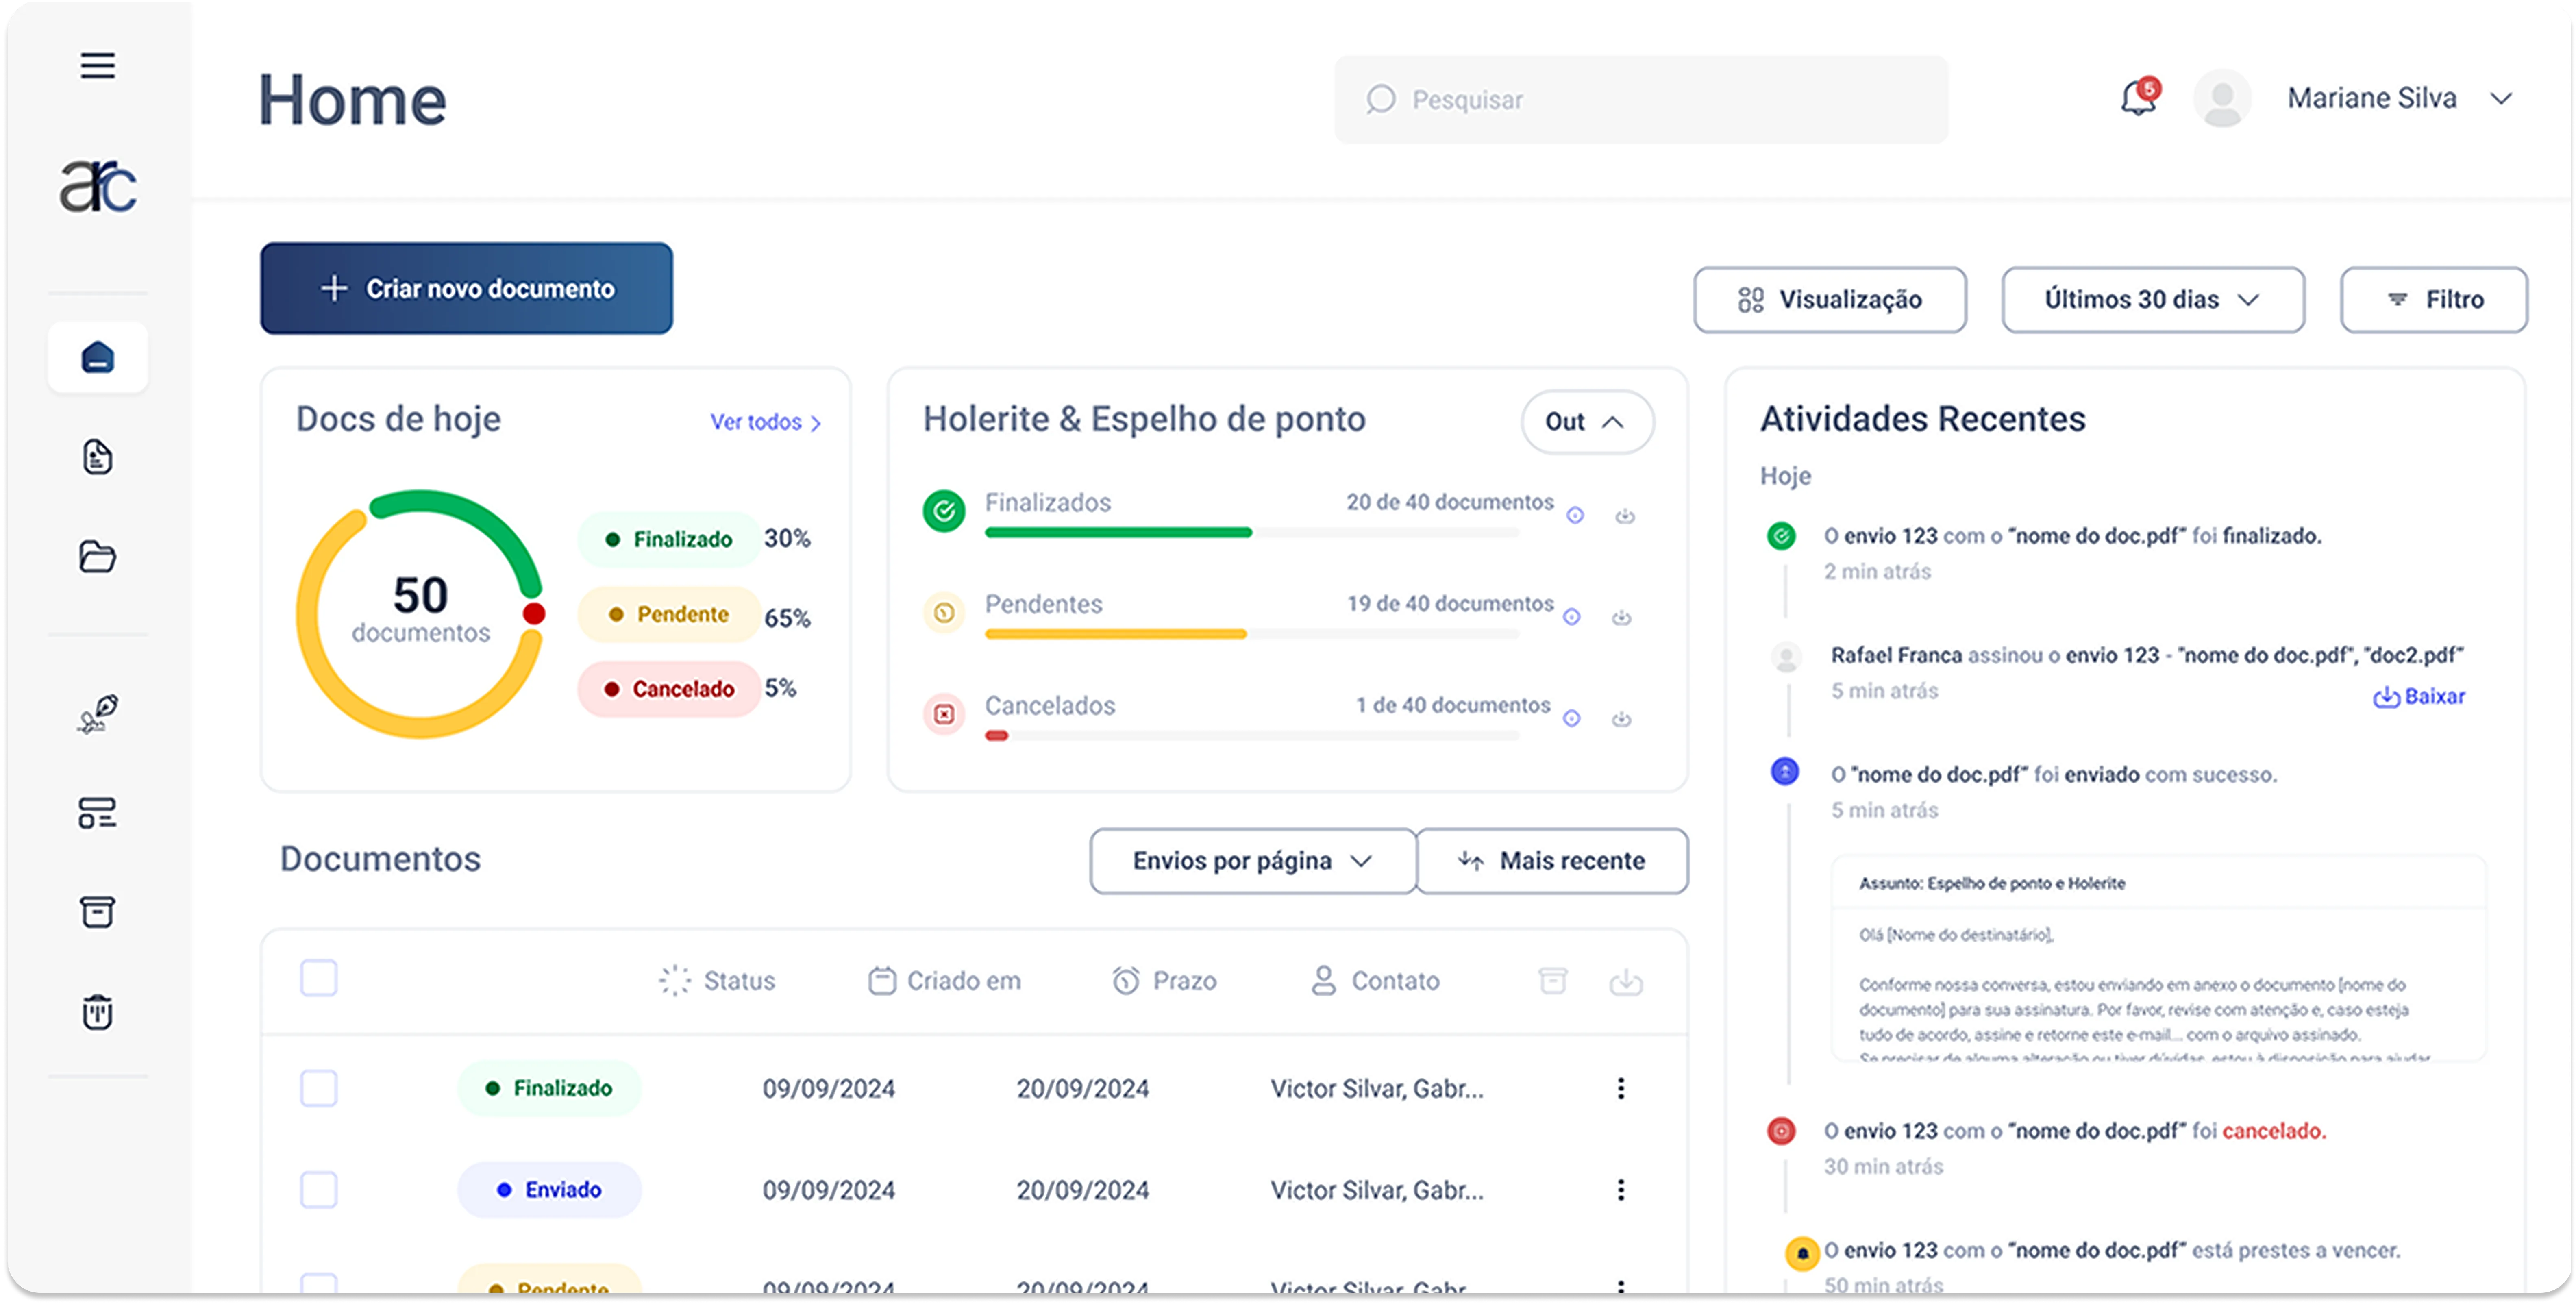Open the signature pen icon in sidebar
This screenshot has height=1303, width=2576.
(x=98, y=713)
